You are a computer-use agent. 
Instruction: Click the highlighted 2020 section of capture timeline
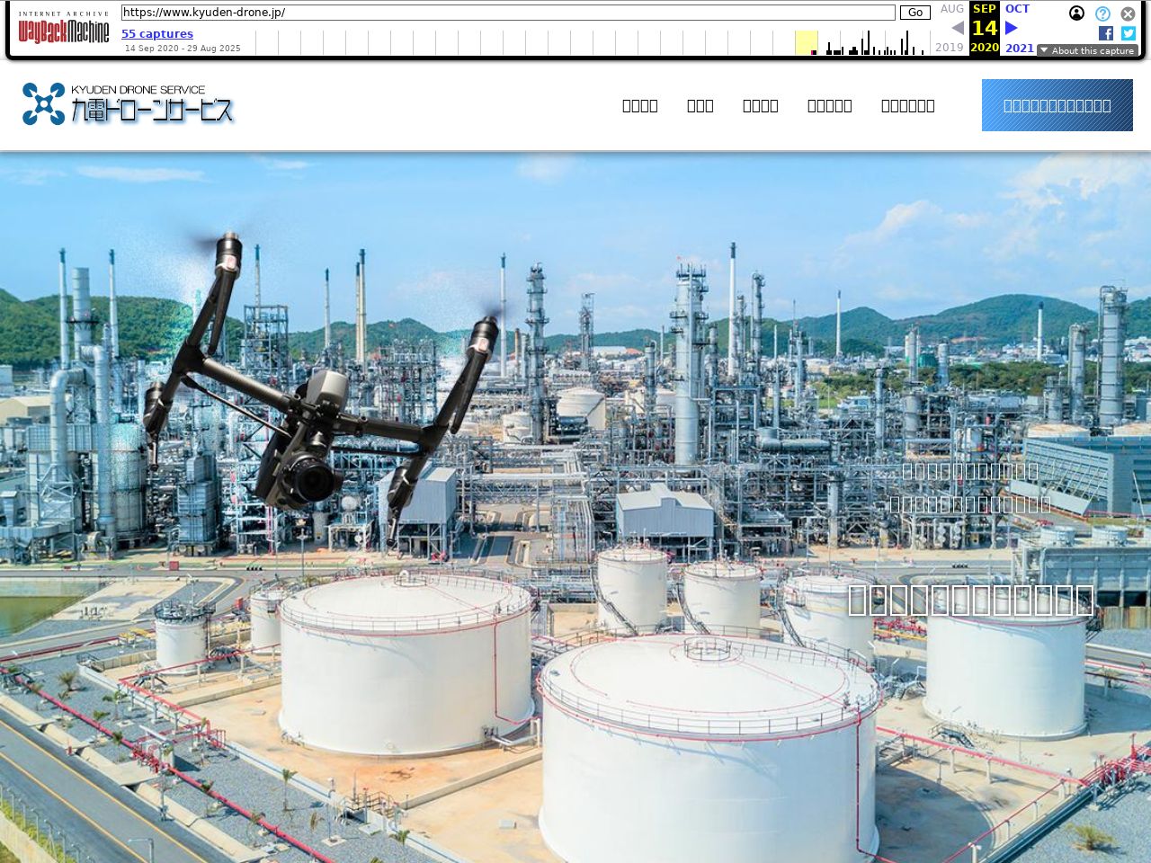806,42
